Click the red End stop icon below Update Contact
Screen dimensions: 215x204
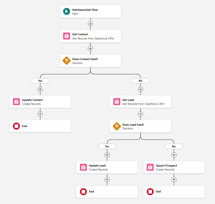click(16, 126)
